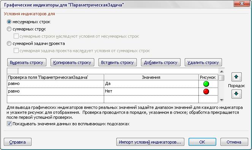Click the table's empty edit field above the headers
252x150 pixels.
point(118,71)
